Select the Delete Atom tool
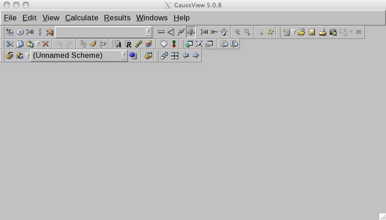386x220 pixels. click(x=214, y=32)
